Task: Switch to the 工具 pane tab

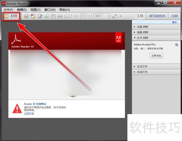Action: pyautogui.click(x=140, y=16)
